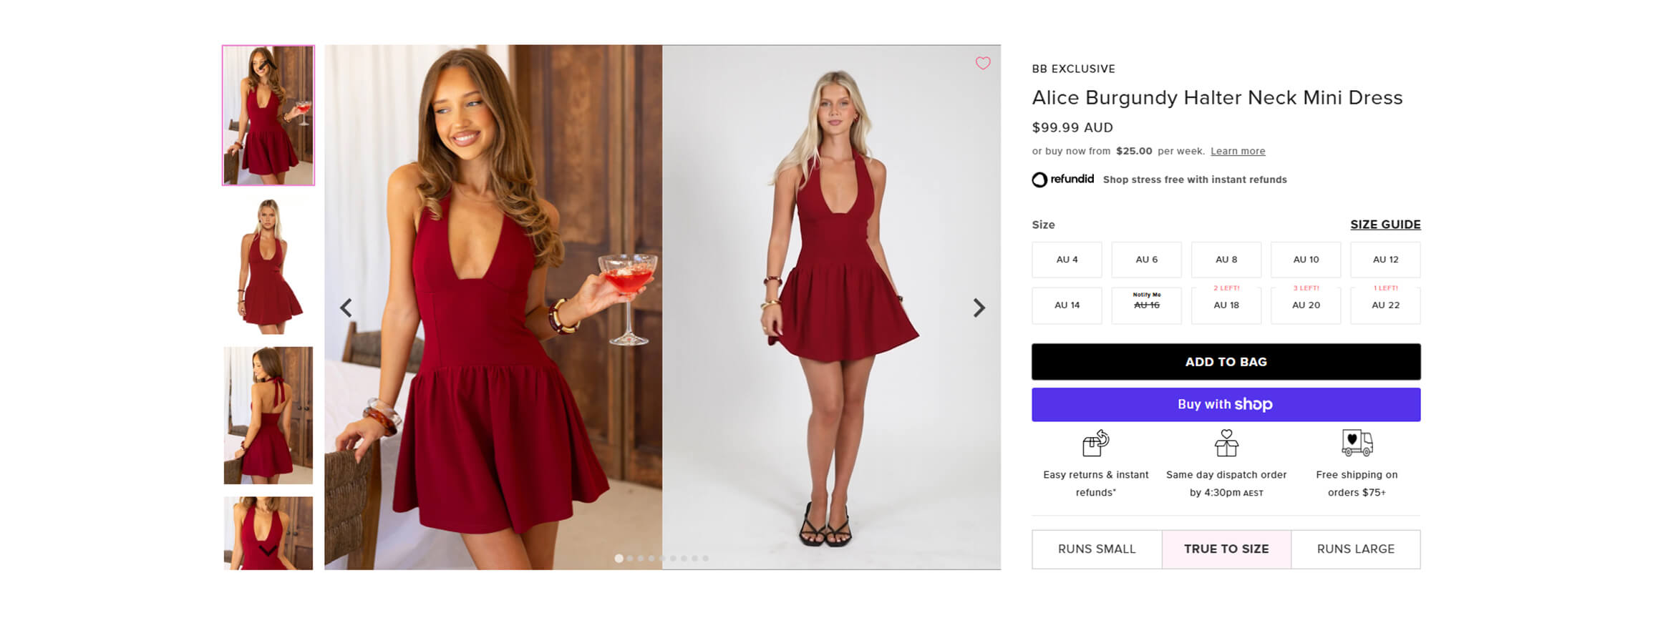1668x618 pixels.
Task: Select size AU 22 with one left
Action: [x=1385, y=305]
